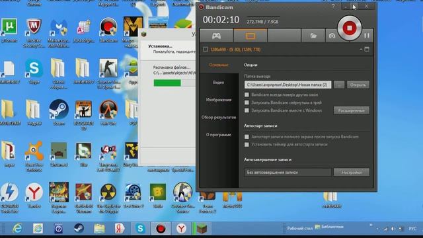Image resolution: width=423 pixels, height=238 pixels.
Task: Open Battlefield Vietnam desktop shortcut
Action: tap(84, 197)
